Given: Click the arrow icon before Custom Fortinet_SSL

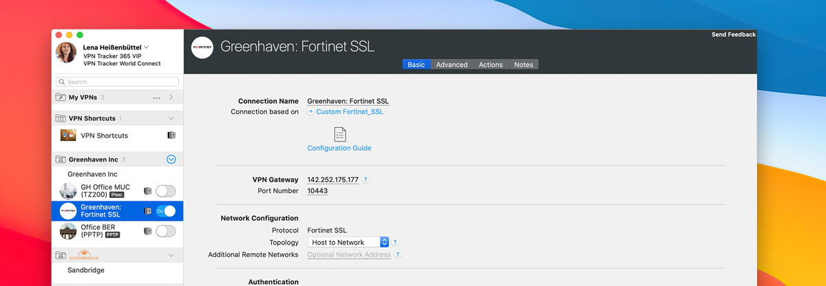Looking at the screenshot, I should (310, 111).
